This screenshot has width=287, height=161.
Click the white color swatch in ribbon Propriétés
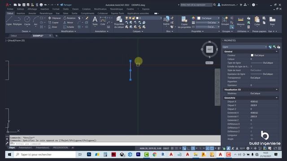[199, 18]
